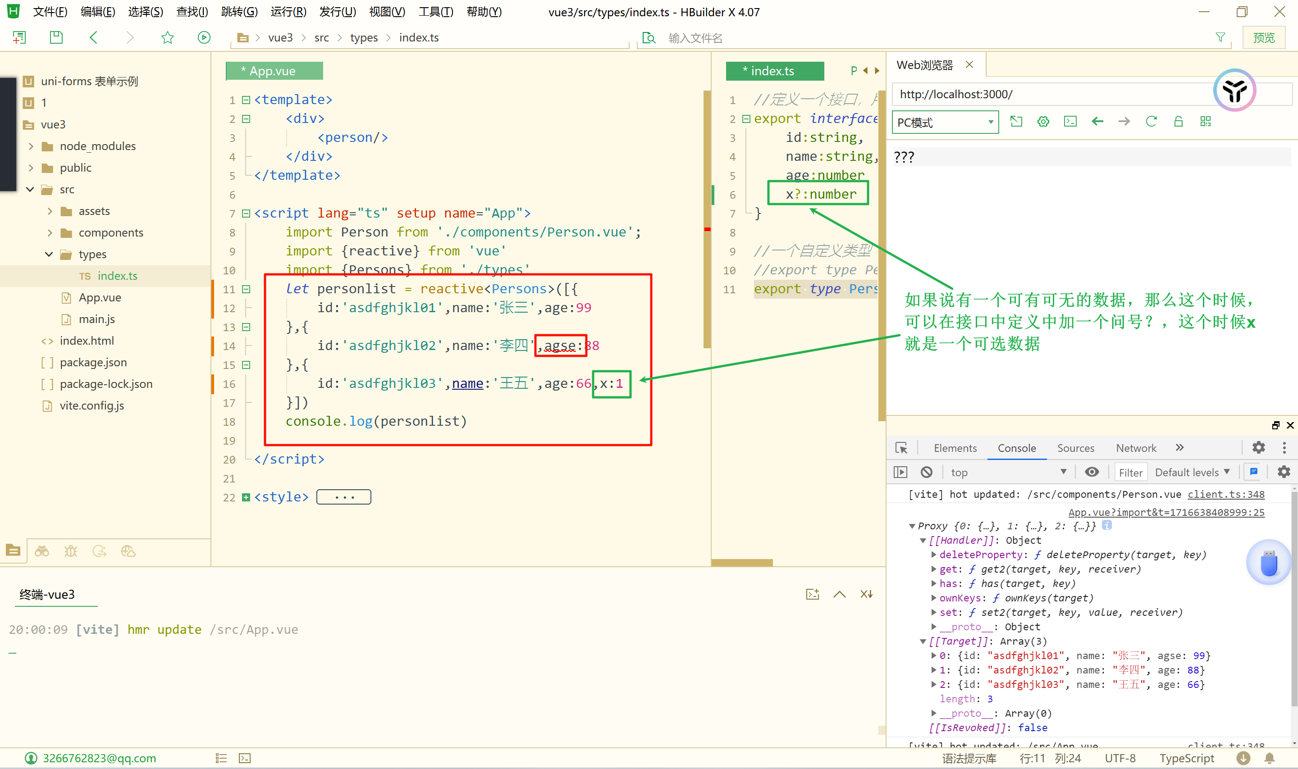Open the Default levels dropdown
This screenshot has height=769, width=1298.
click(1192, 472)
